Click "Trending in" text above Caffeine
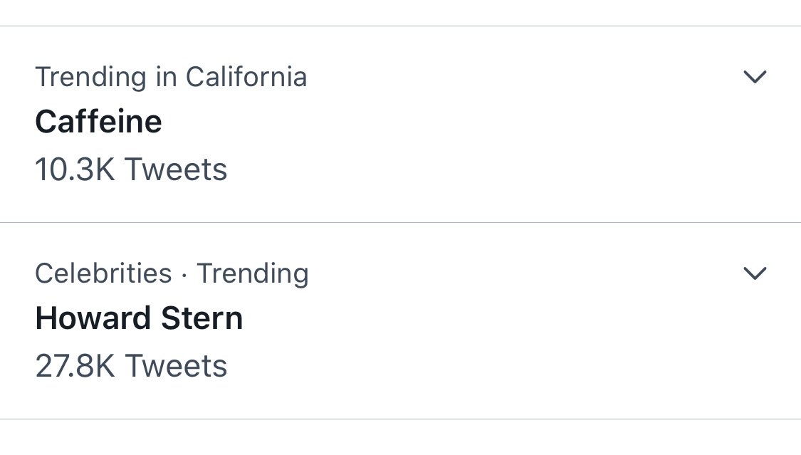This screenshot has width=801, height=455. [x=105, y=77]
